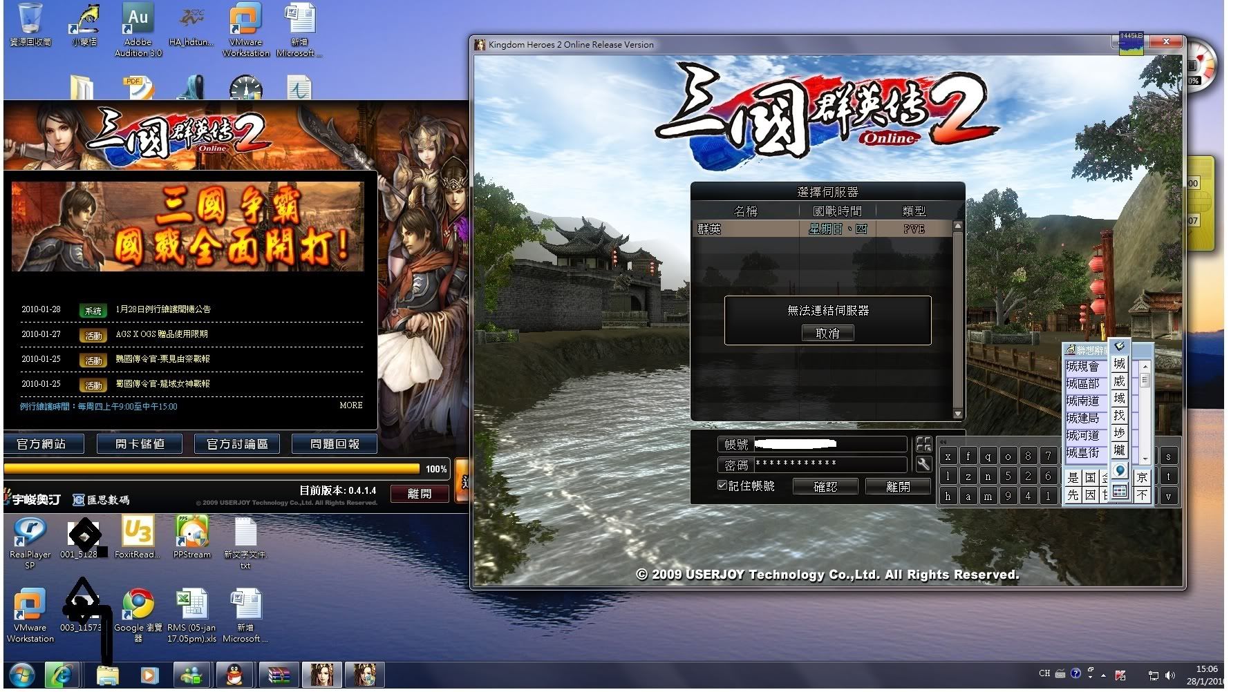Open the wrench settings icon beside password field
The height and width of the screenshot is (692, 1240).
(x=923, y=464)
